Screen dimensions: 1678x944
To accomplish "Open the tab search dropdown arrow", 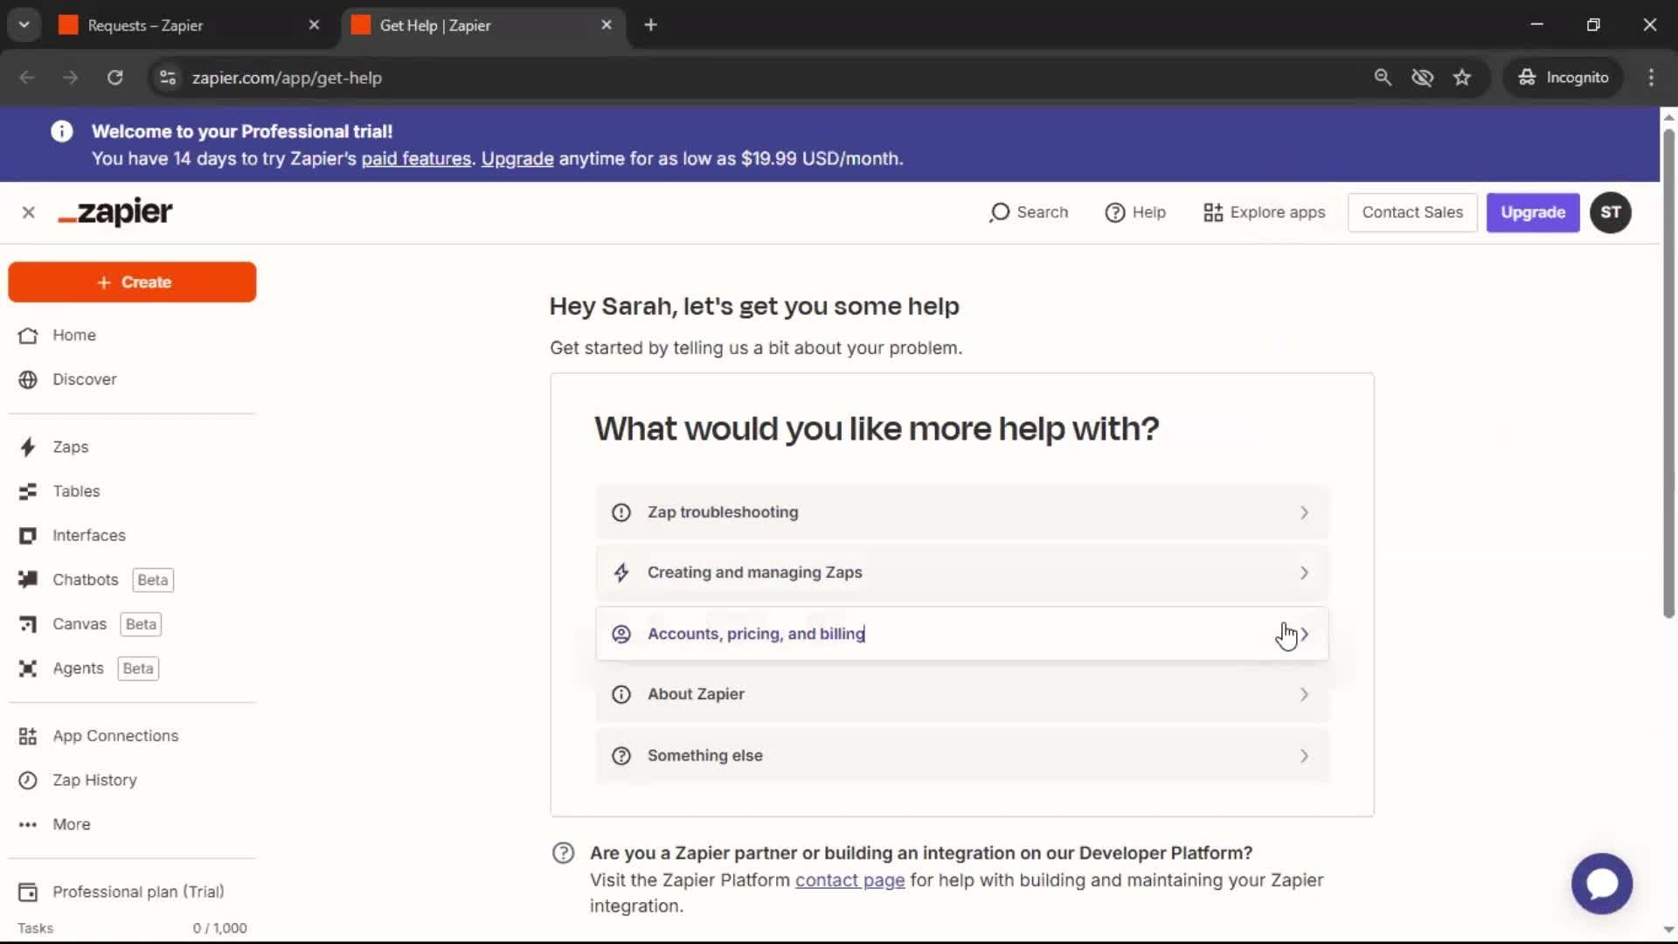I will (x=24, y=25).
